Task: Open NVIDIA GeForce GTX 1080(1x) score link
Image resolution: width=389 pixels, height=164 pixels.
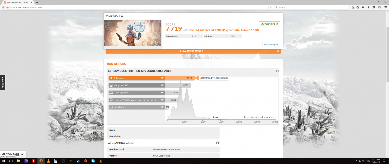Action: point(208,30)
